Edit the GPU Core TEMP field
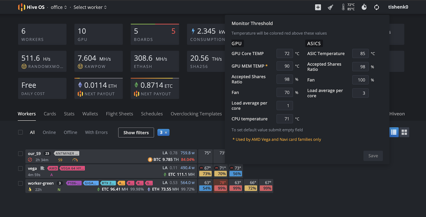Viewport: 426px width, 217px height. click(x=285, y=54)
